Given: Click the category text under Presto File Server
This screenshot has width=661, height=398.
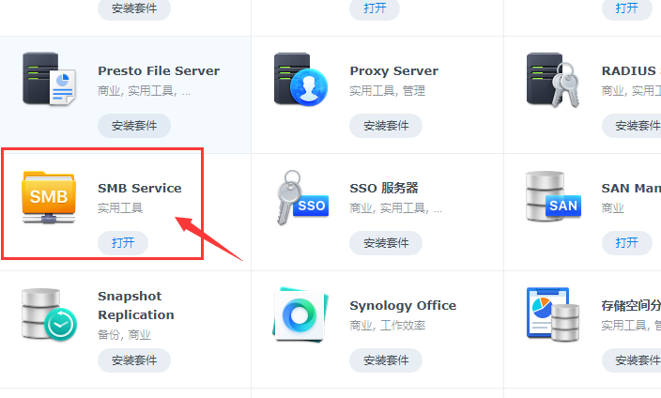Looking at the screenshot, I should click(x=145, y=91).
